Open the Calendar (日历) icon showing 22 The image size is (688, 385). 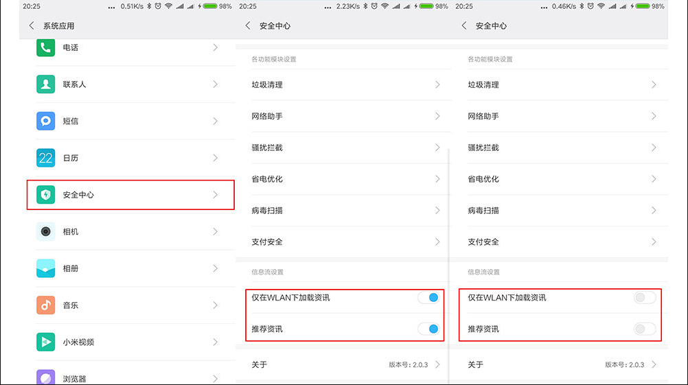pos(45,158)
